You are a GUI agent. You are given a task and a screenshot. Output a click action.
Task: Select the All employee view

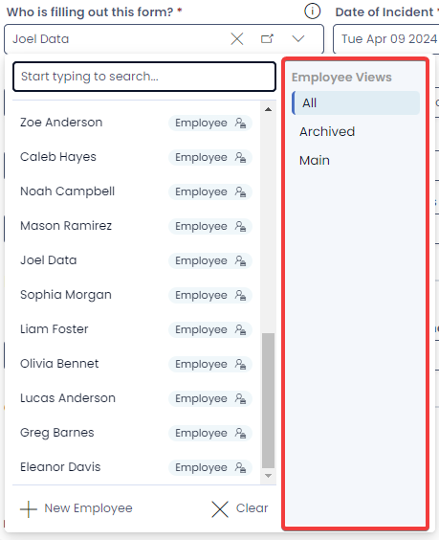coord(356,103)
